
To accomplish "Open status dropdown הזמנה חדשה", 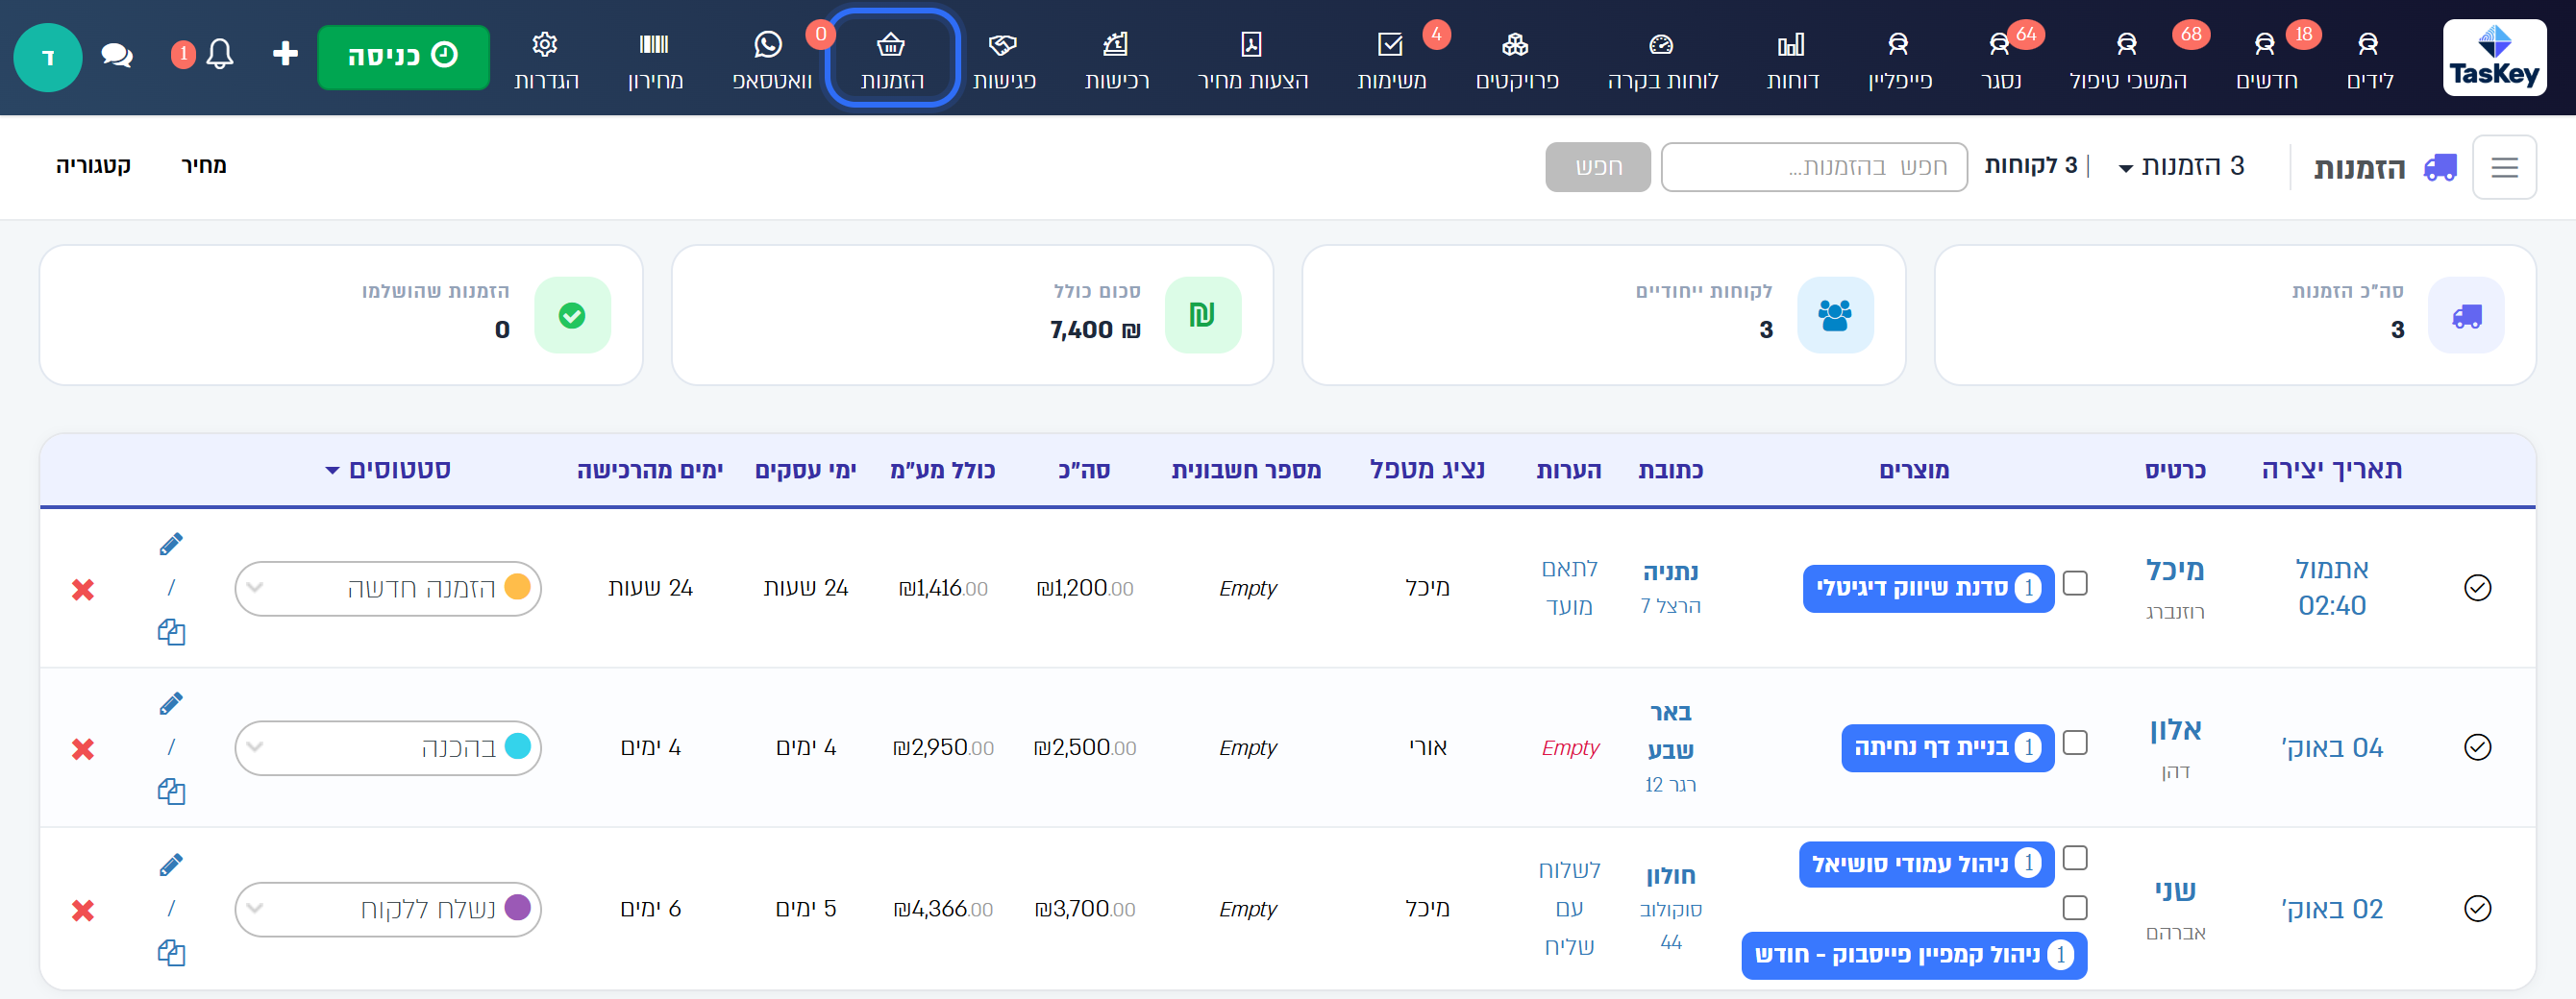I will (388, 589).
